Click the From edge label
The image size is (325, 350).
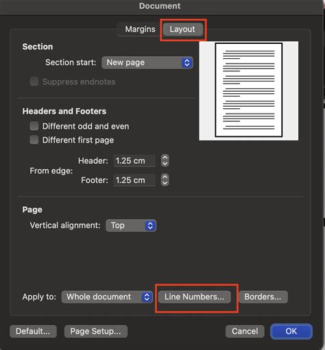[x=51, y=171]
